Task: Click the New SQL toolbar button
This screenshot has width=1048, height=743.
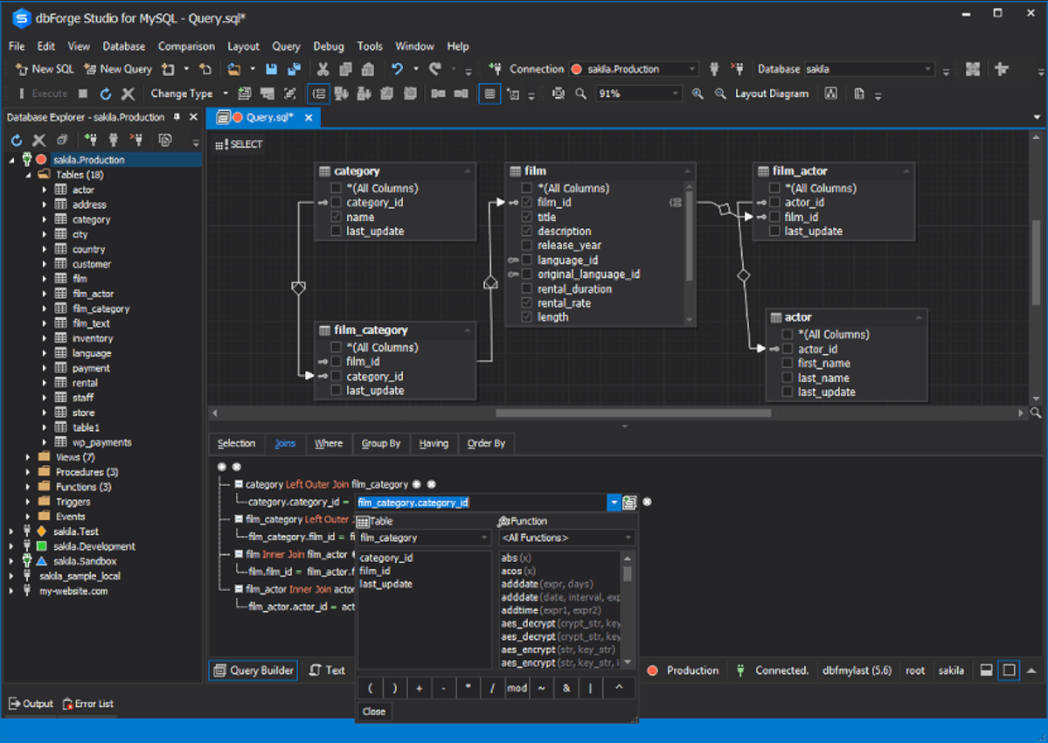Action: 45,69
